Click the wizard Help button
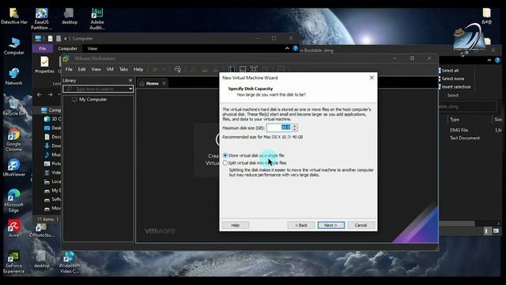Viewport: 506px width, 285px height. click(236, 225)
